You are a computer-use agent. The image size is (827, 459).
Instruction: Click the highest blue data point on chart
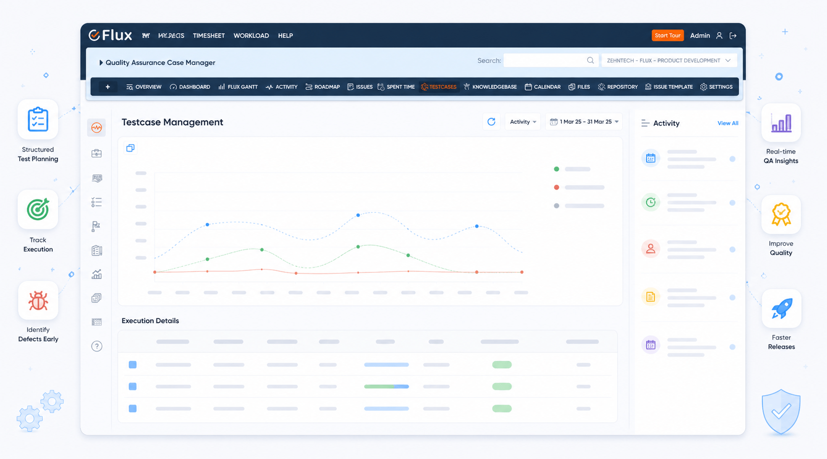click(358, 215)
